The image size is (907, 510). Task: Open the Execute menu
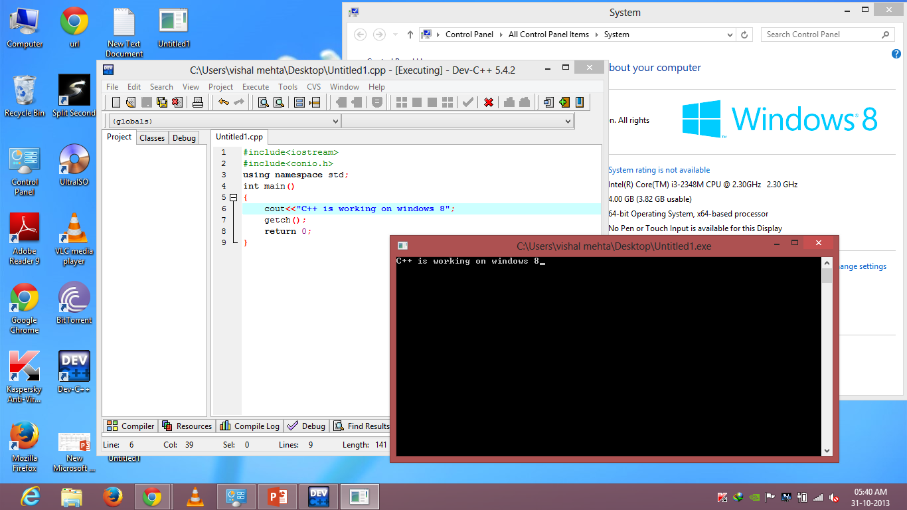(x=255, y=86)
